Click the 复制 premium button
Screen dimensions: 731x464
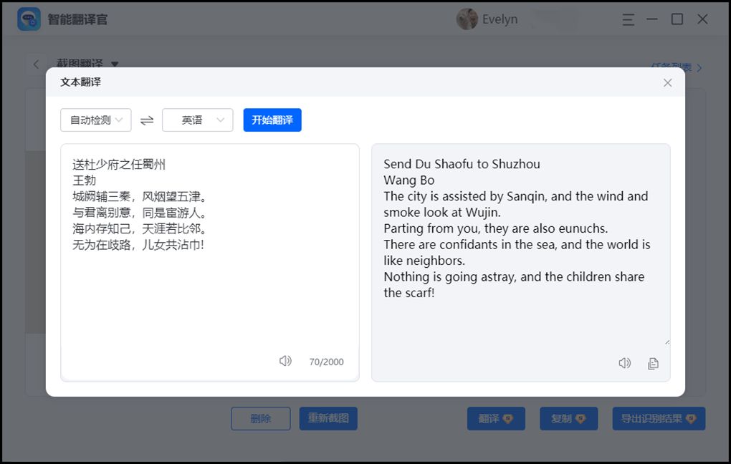point(568,418)
